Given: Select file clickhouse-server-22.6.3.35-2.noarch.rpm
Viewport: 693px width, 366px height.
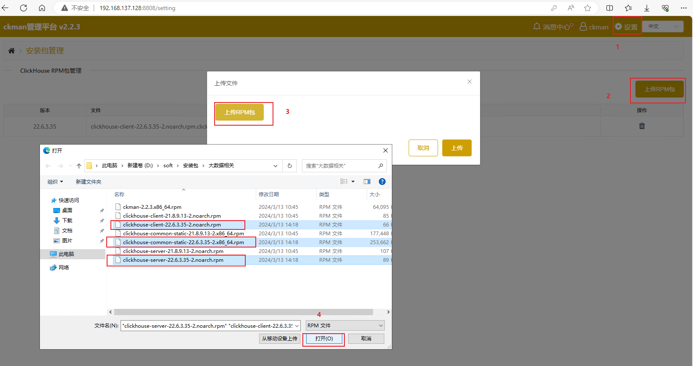Looking at the screenshot, I should click(173, 260).
